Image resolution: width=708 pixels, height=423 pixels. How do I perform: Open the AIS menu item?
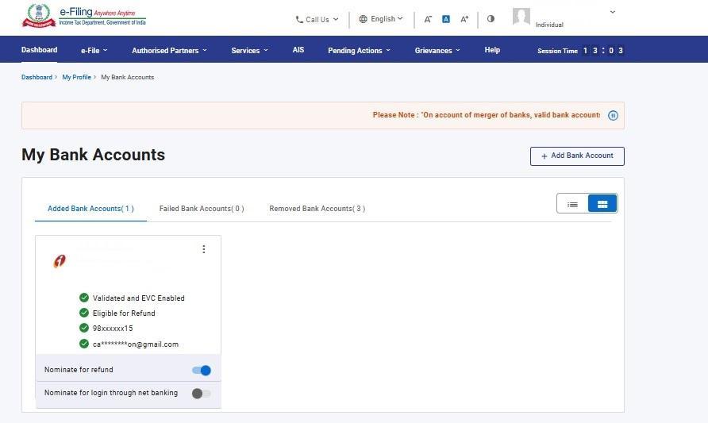[298, 50]
